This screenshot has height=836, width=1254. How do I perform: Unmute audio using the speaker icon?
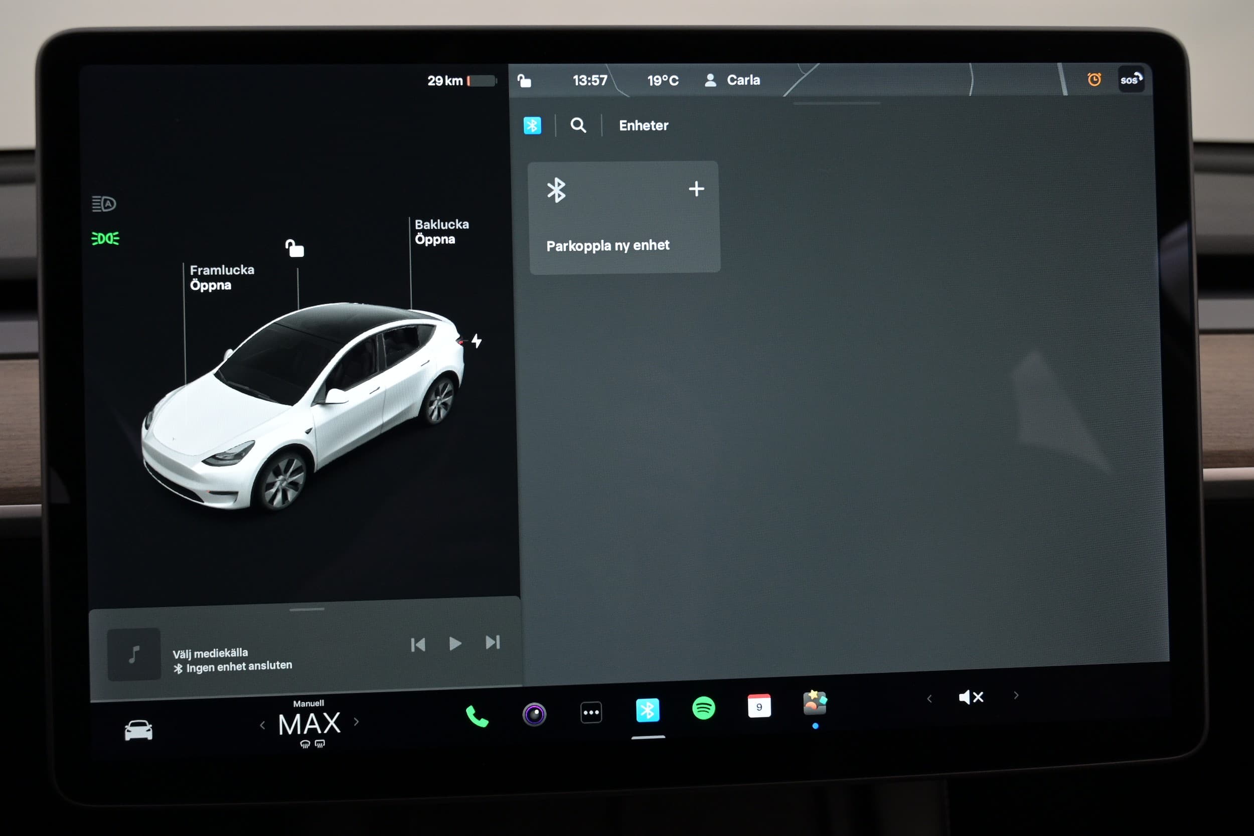click(971, 697)
